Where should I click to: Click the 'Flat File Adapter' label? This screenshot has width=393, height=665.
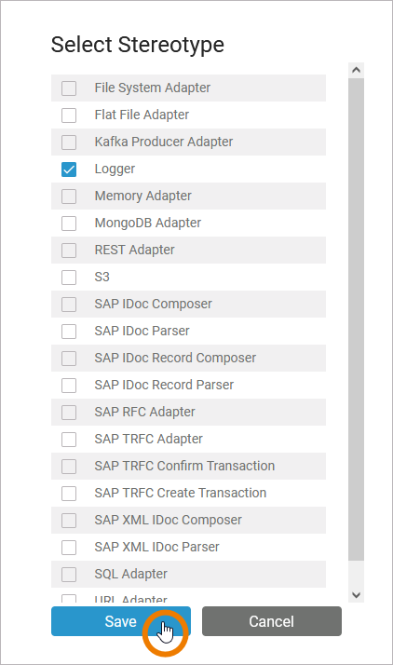[142, 115]
